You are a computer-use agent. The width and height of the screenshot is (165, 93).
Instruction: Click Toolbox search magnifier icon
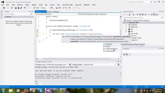click(31, 14)
